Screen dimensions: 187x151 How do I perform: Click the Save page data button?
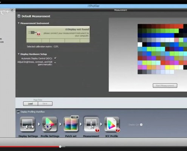[45, 104]
